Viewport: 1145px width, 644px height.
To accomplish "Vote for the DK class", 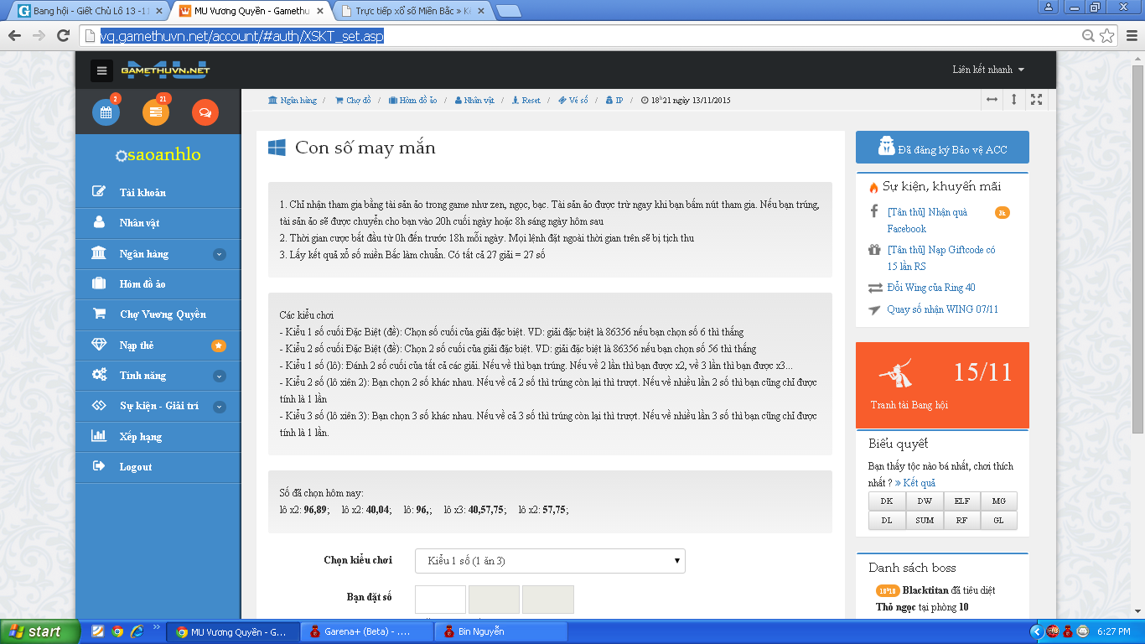I will point(887,501).
